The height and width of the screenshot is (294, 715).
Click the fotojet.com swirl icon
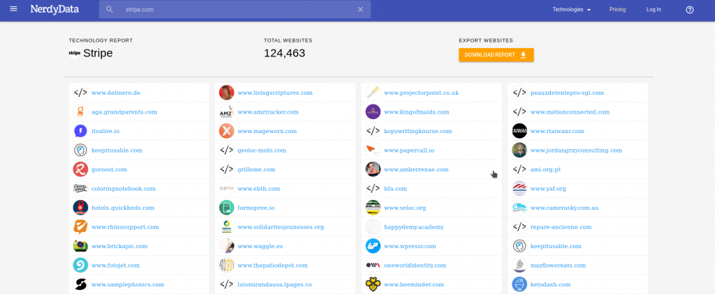[x=80, y=265]
